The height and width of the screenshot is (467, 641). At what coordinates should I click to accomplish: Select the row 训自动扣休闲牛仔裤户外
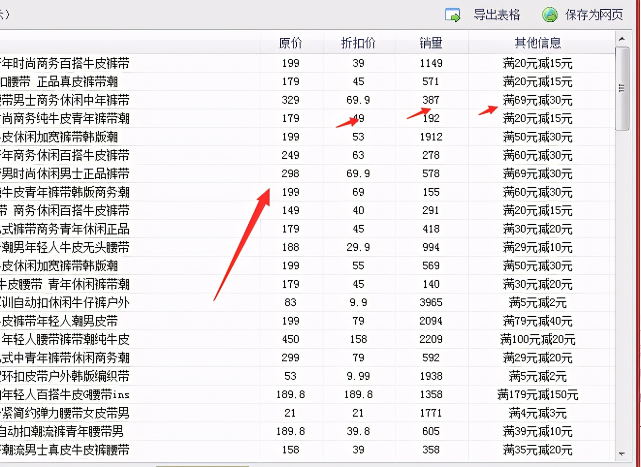307,303
